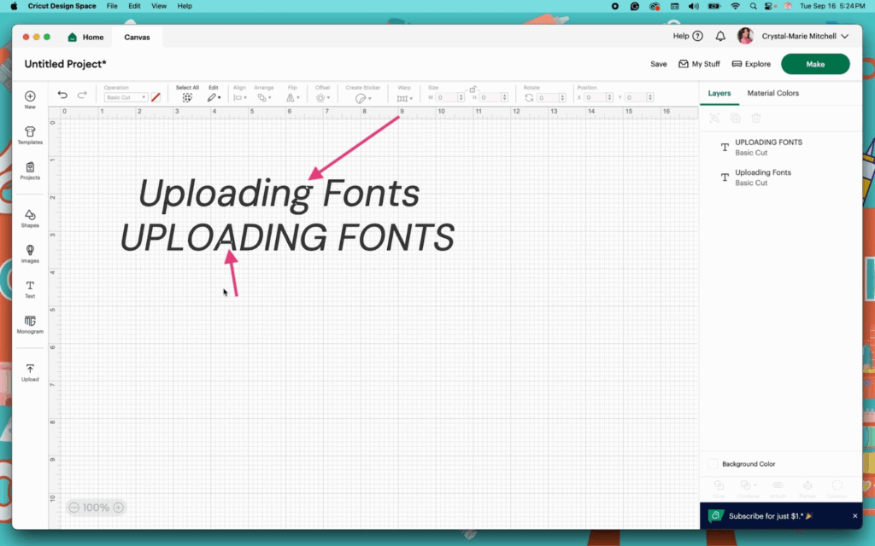Open the Images library
Image resolution: width=875 pixels, height=546 pixels.
click(30, 254)
